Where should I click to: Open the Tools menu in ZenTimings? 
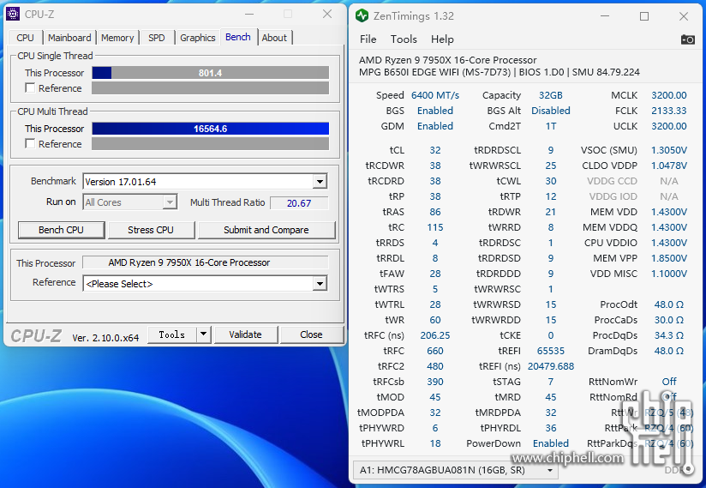404,39
